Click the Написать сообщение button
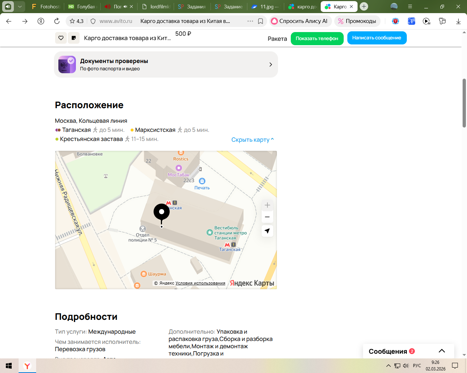Image resolution: width=467 pixels, height=373 pixels. pos(377,38)
